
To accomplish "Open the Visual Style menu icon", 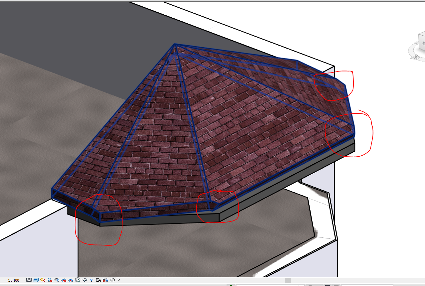I will (x=36, y=280).
